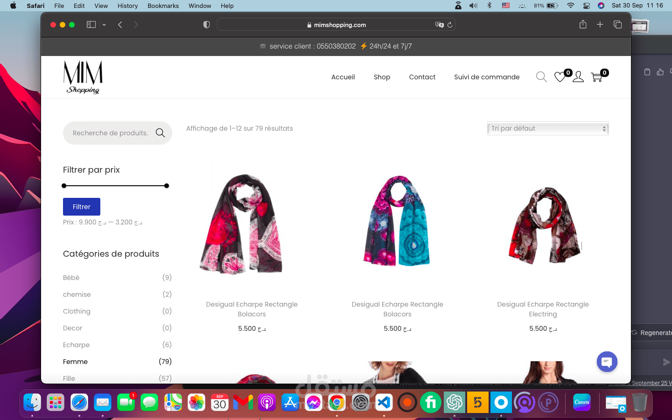Click the Recherche de produits search field

[x=112, y=133]
